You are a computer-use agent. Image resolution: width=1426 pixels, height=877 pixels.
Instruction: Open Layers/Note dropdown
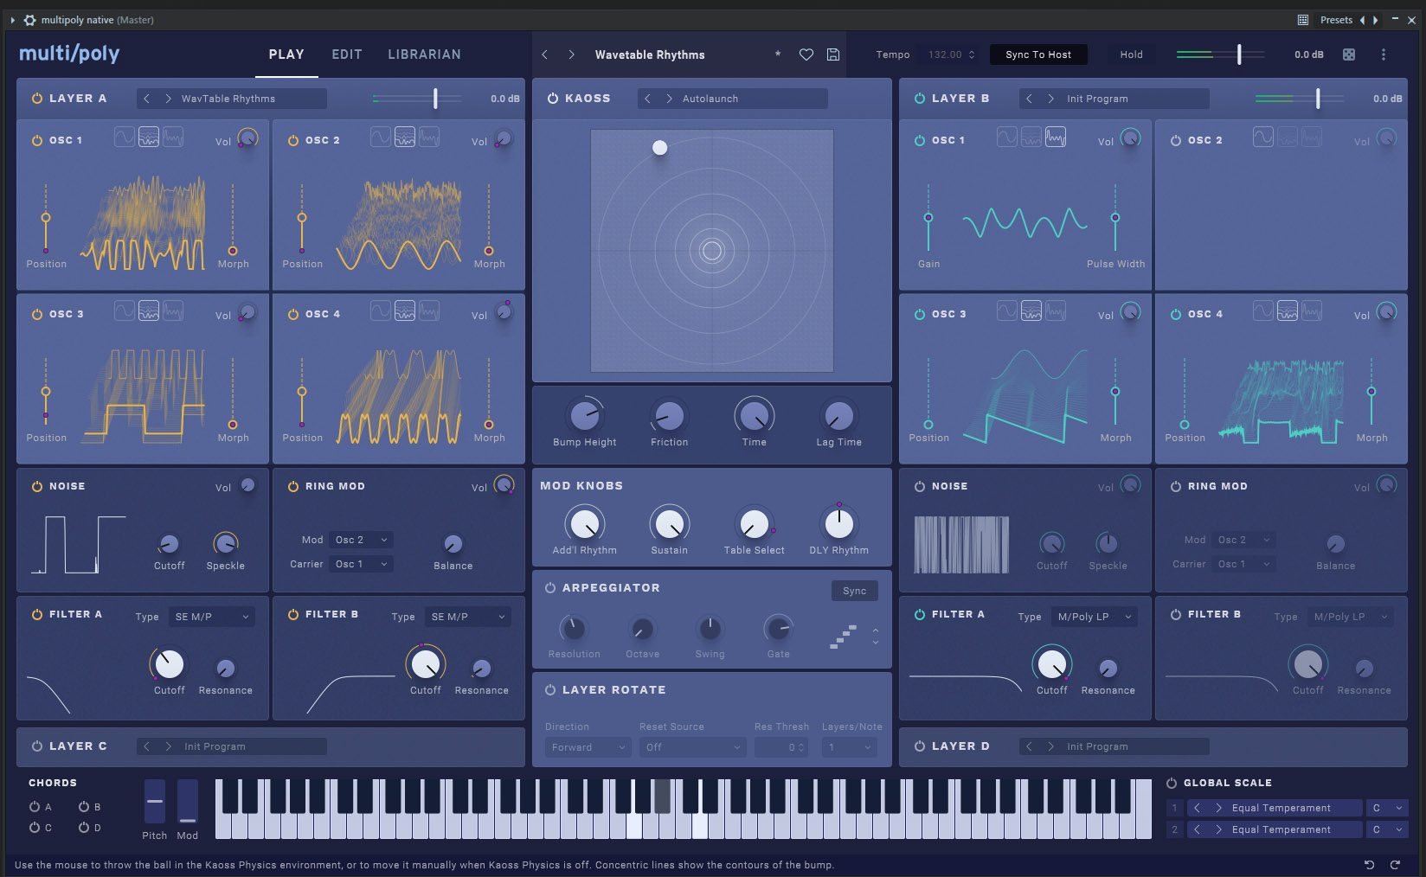851,747
